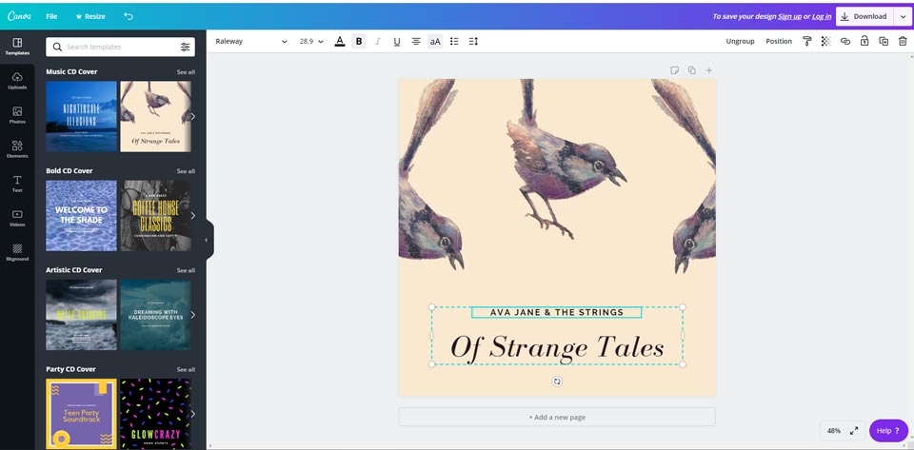Open the Resize menu
914x450 pixels.
pos(91,16)
